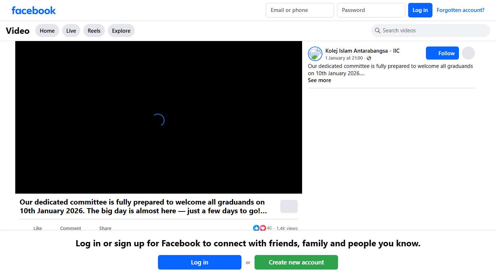Image resolution: width=496 pixels, height=279 pixels.
Task: Switch to the Home video tab
Action: 47,31
